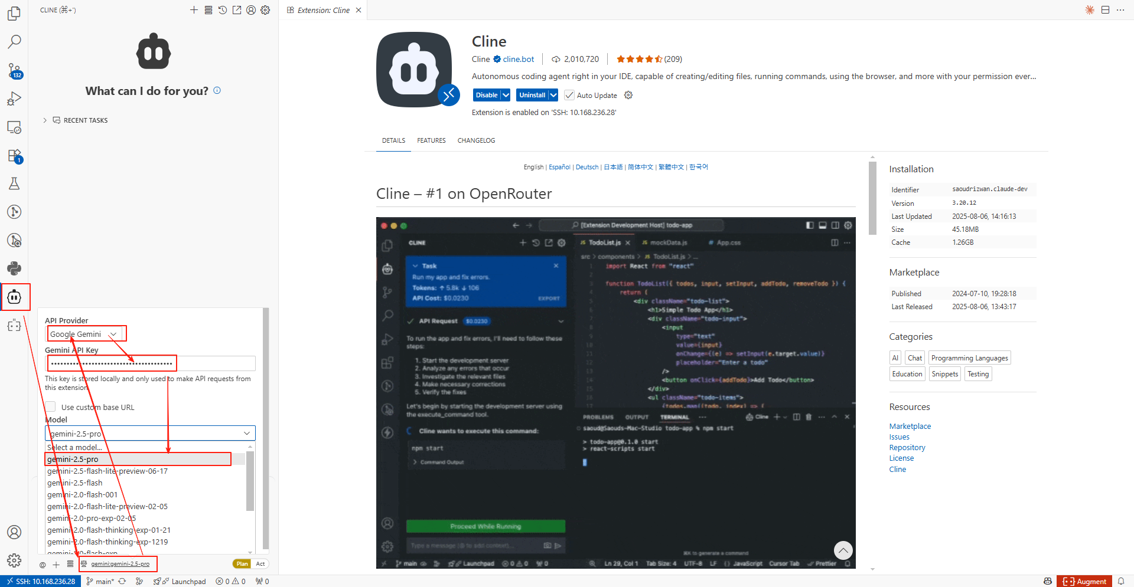Click the add files plus icon in Cline input bar
The width and height of the screenshot is (1134, 587).
(x=56, y=565)
